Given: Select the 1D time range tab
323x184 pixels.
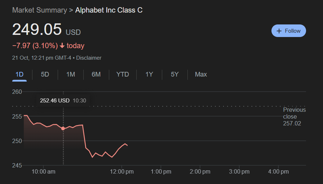Looking at the screenshot, I should [x=19, y=74].
